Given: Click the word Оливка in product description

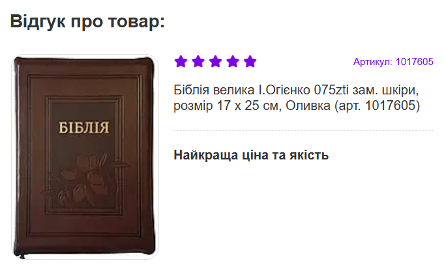Looking at the screenshot, I should pyautogui.click(x=308, y=105).
